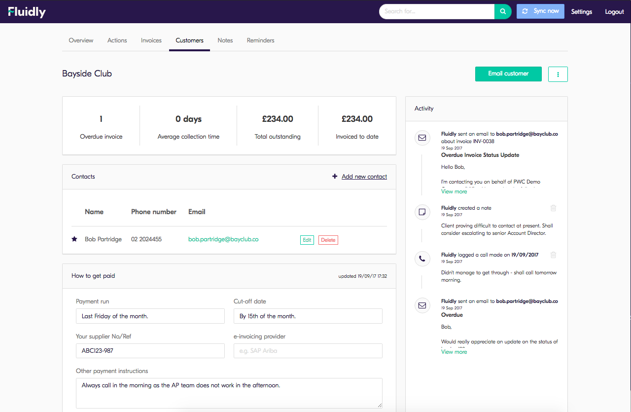Expand View more on the Overdue activity entry

coord(454,351)
